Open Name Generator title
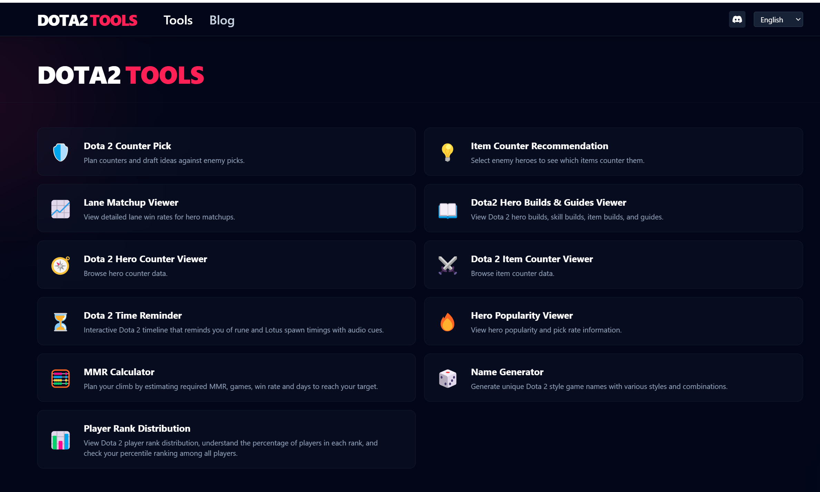The image size is (820, 492). [x=507, y=372]
